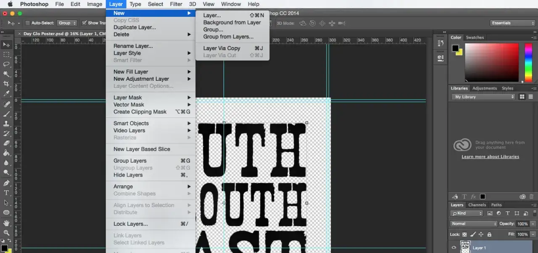Select the Crop tool
Viewport: 538px width, 253px height.
(x=6, y=84)
